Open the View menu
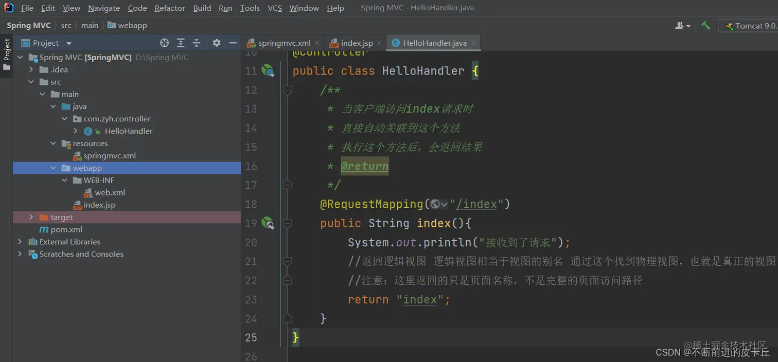This screenshot has height=362, width=778. [72, 8]
